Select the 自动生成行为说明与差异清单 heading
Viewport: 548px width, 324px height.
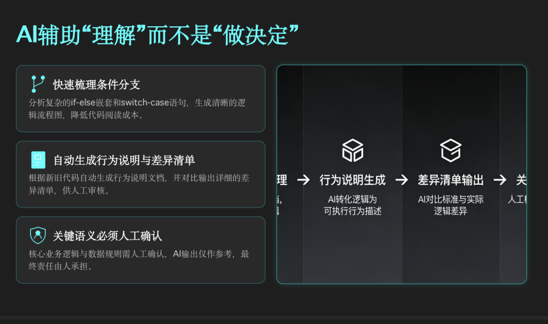click(124, 160)
